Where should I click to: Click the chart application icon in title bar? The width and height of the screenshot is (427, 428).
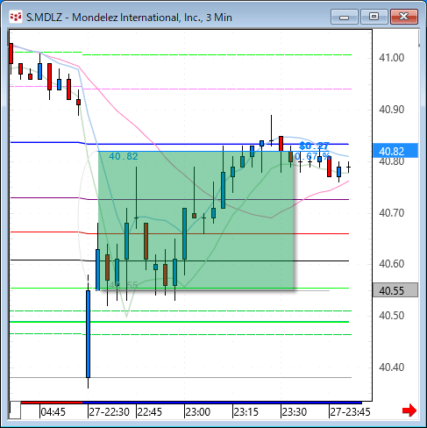pyautogui.click(x=16, y=17)
